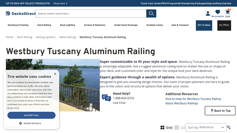Open About Westbury Railings link

[182, 103]
